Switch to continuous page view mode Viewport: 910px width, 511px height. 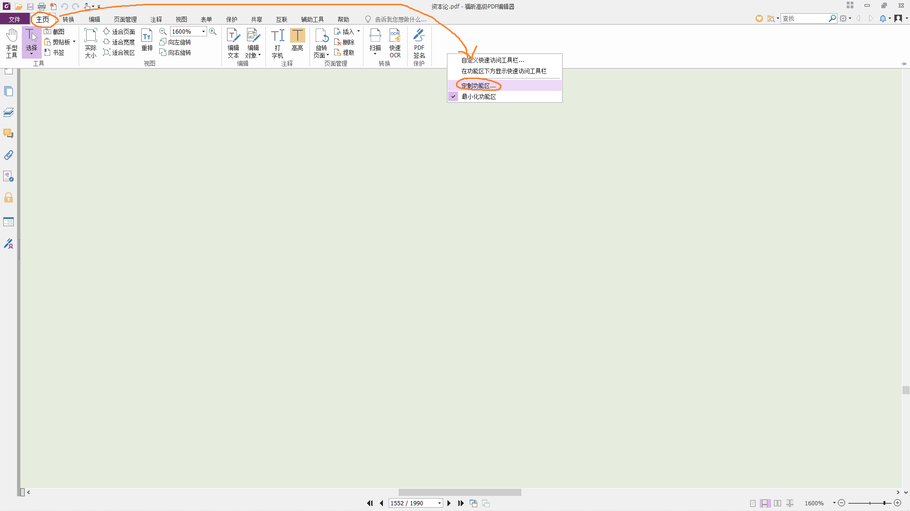[x=765, y=503]
